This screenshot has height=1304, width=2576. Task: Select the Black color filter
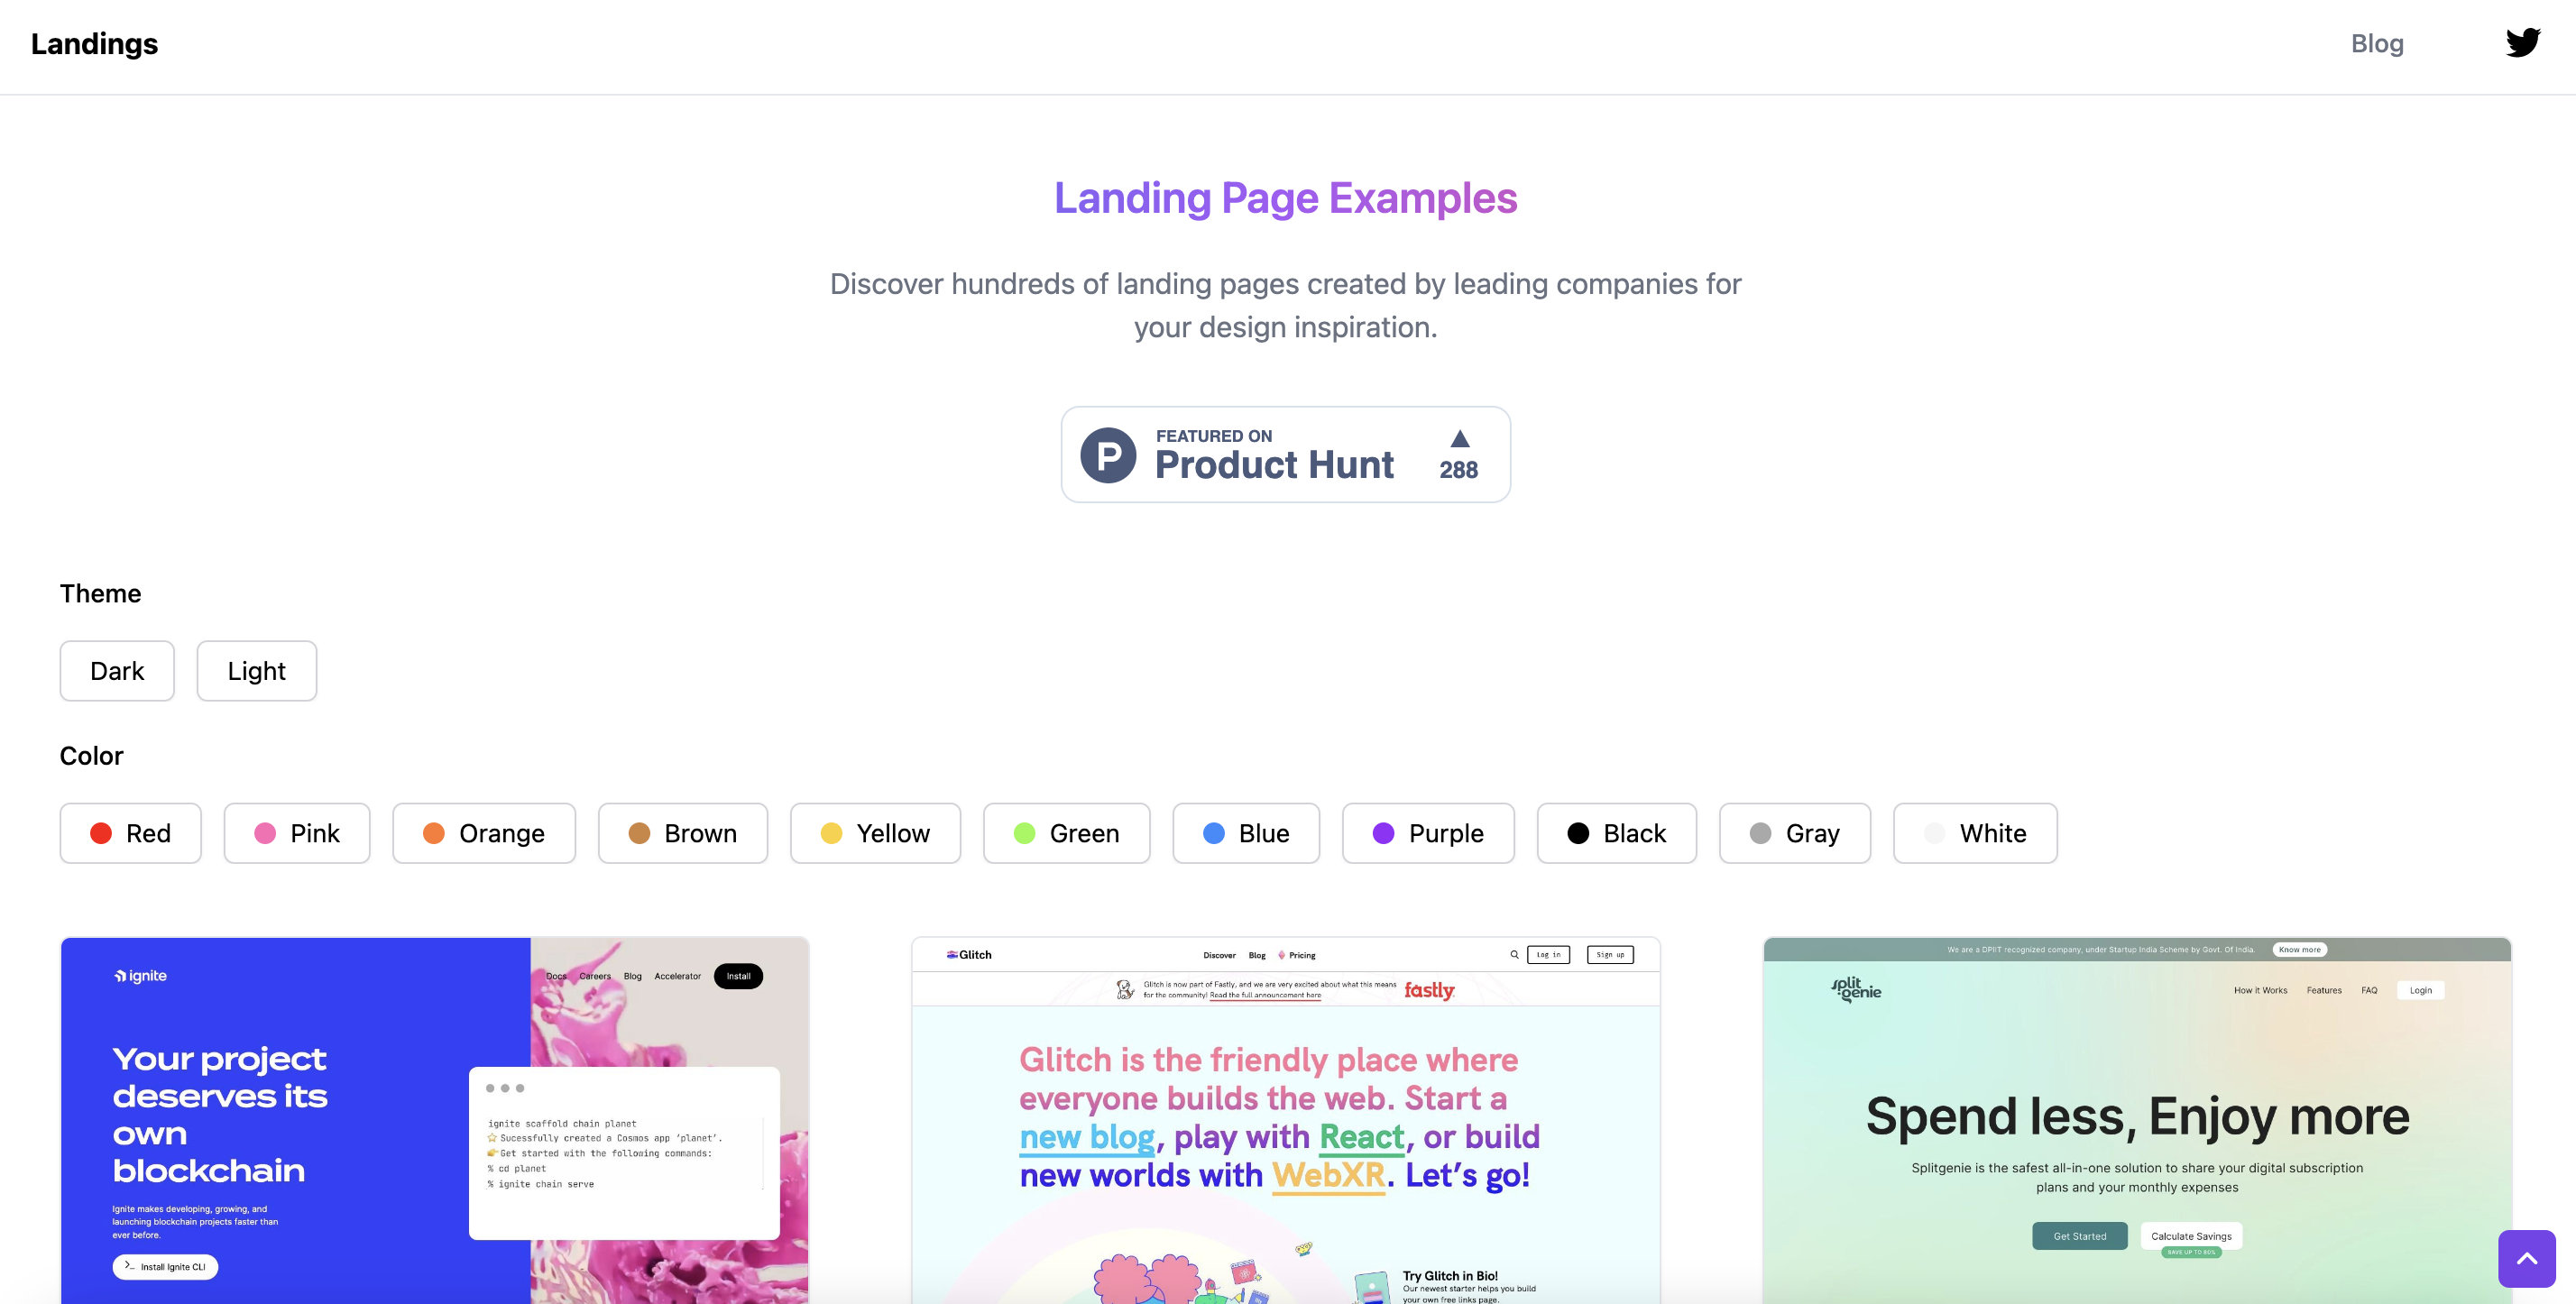click(1617, 833)
